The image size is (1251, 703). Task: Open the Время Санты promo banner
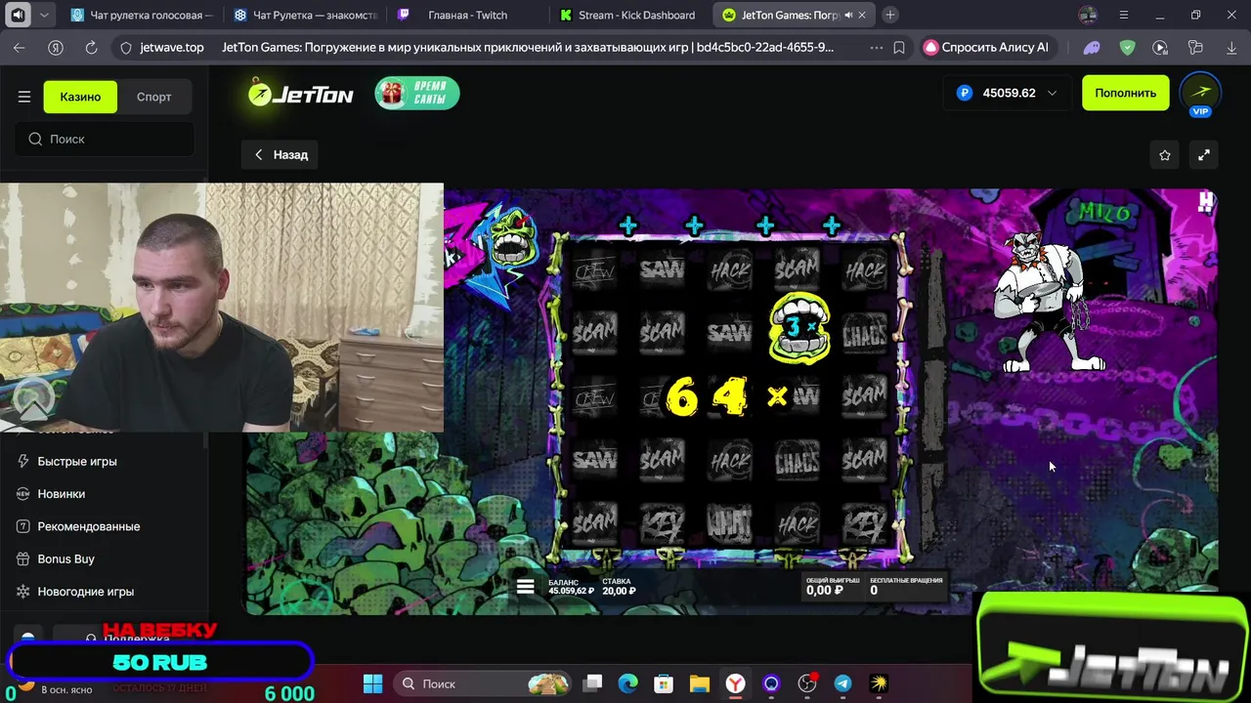click(x=417, y=93)
